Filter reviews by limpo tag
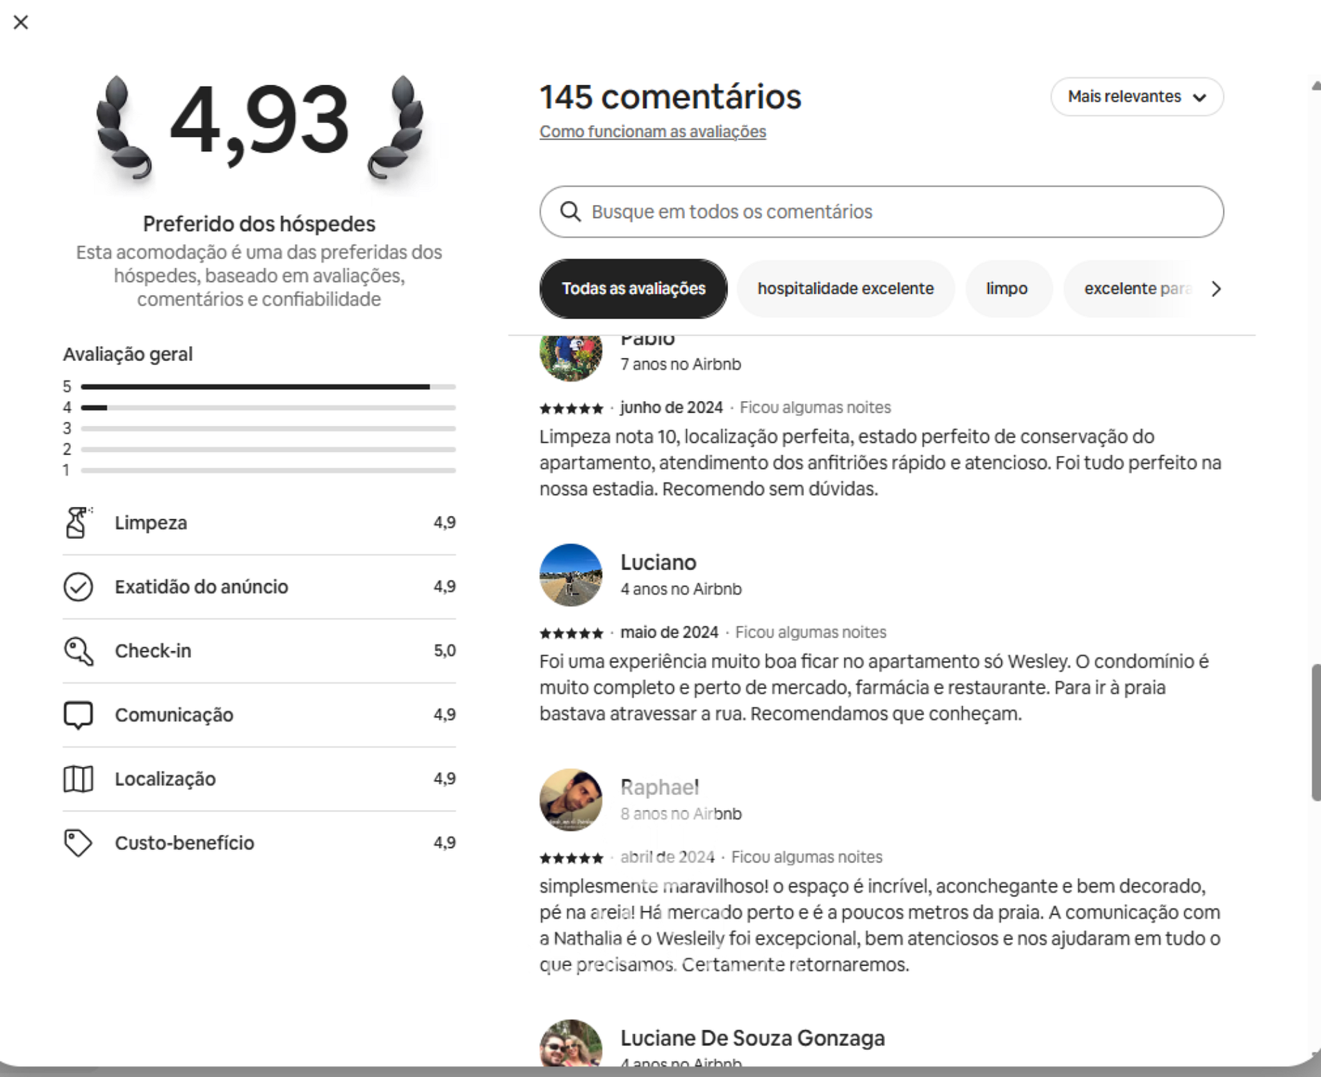Image resolution: width=1321 pixels, height=1077 pixels. (x=1006, y=289)
